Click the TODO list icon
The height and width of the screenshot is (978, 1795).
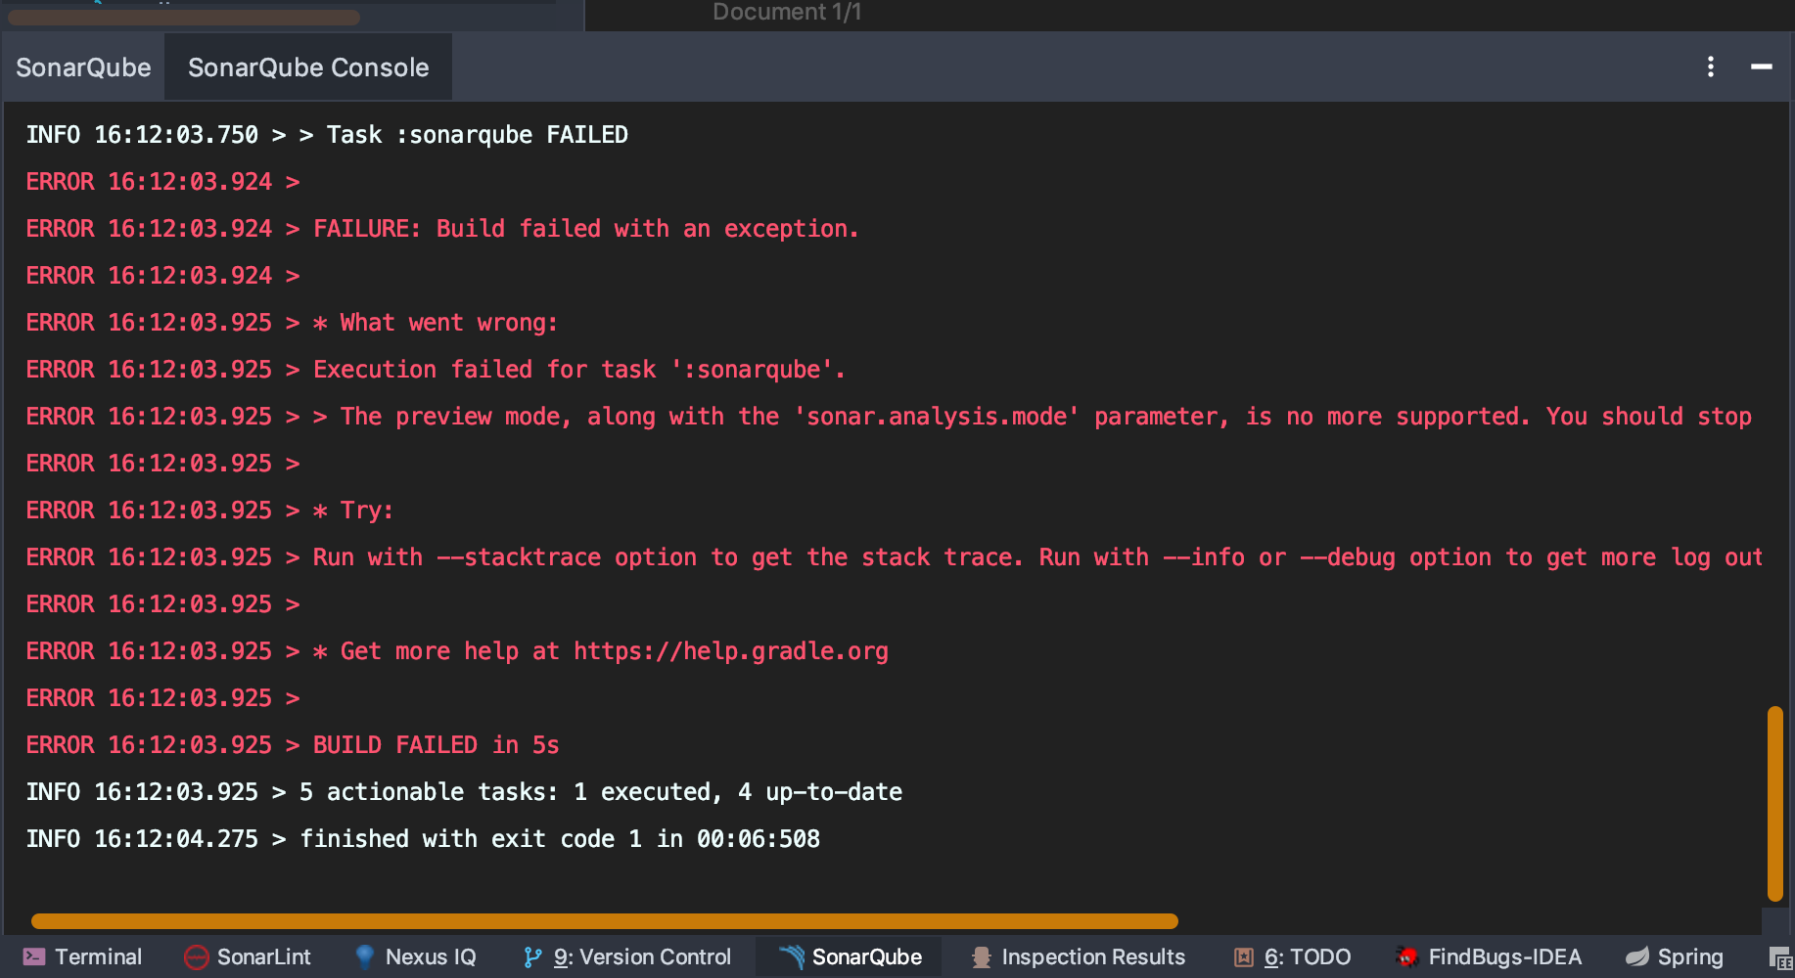1243,957
